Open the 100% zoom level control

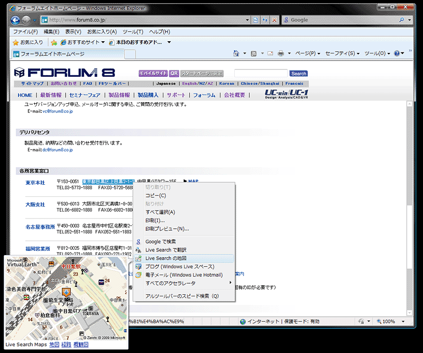coord(390,321)
